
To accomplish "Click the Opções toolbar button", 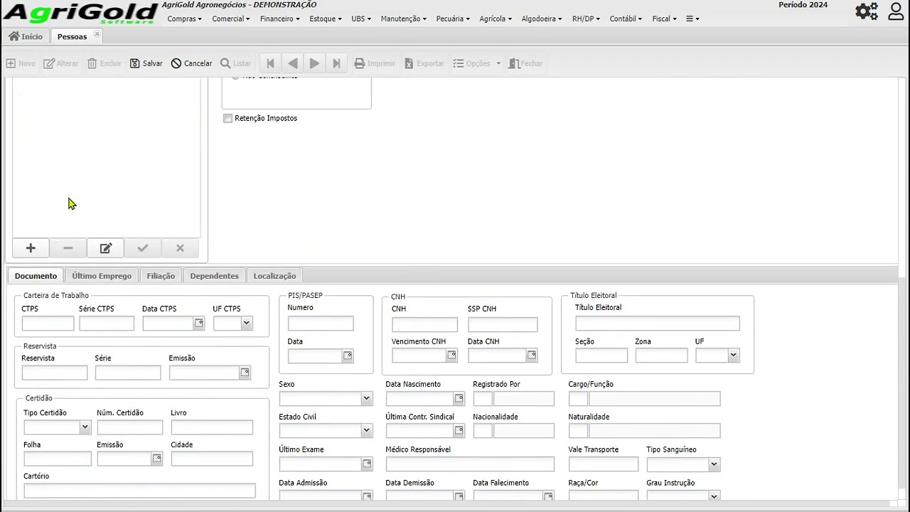I will click(x=477, y=63).
